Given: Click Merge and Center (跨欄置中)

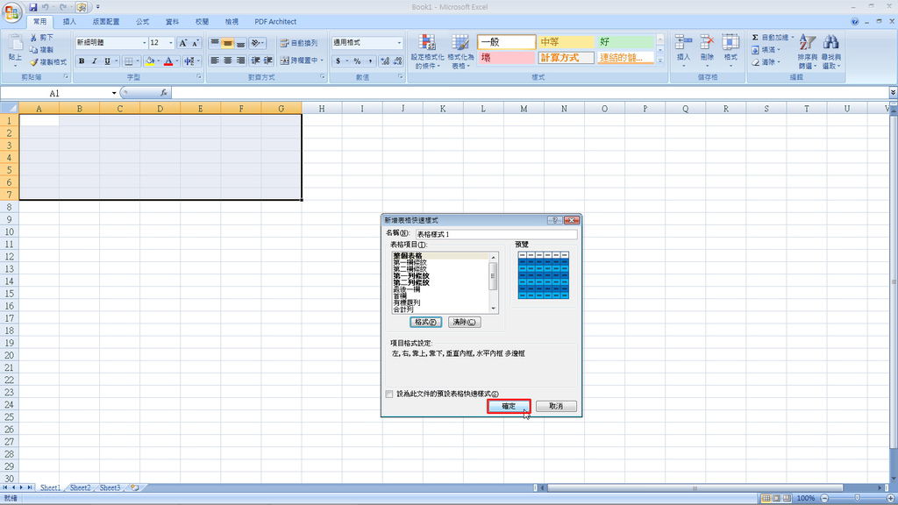Looking at the screenshot, I should (298, 60).
